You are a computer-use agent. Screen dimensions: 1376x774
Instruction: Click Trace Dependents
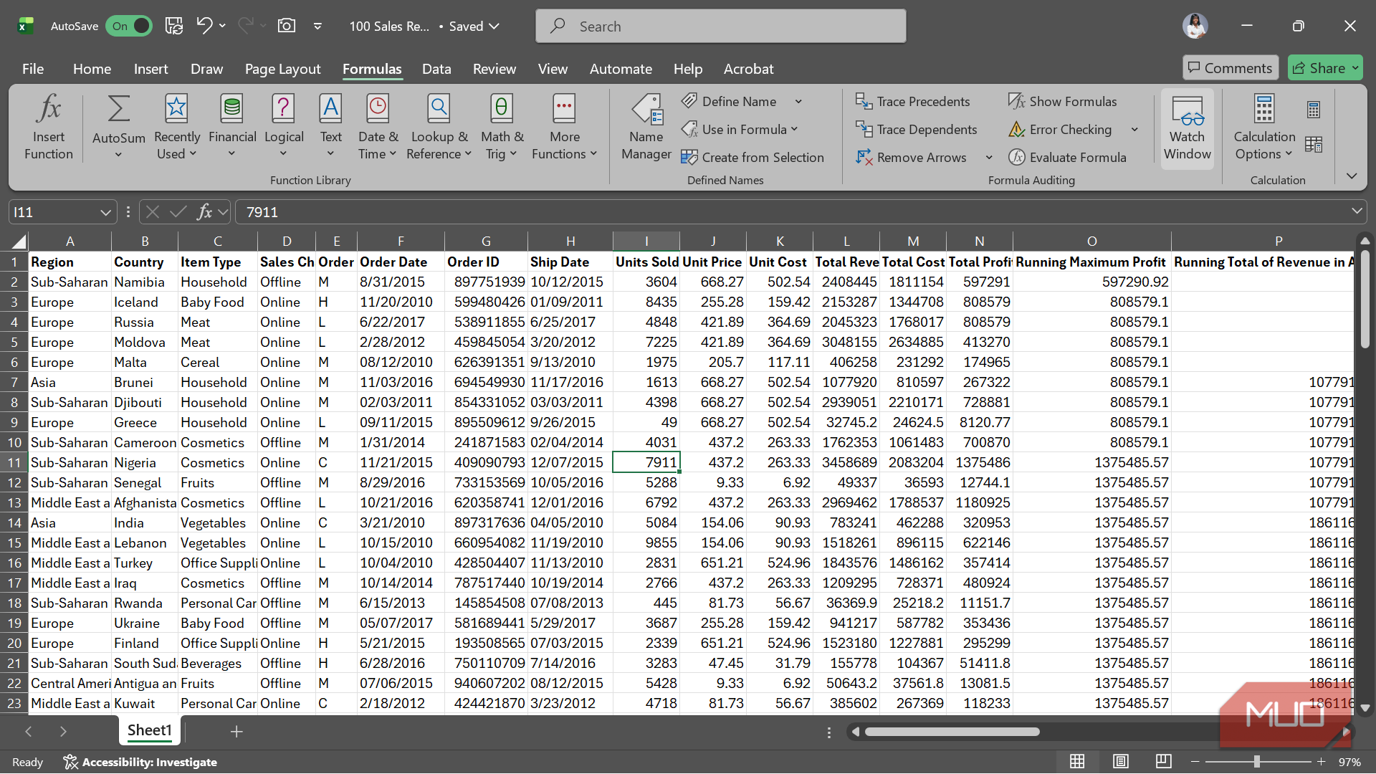pyautogui.click(x=916, y=129)
